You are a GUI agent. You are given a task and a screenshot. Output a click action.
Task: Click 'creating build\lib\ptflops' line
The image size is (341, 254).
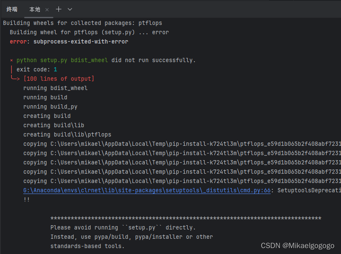[x=67, y=135]
